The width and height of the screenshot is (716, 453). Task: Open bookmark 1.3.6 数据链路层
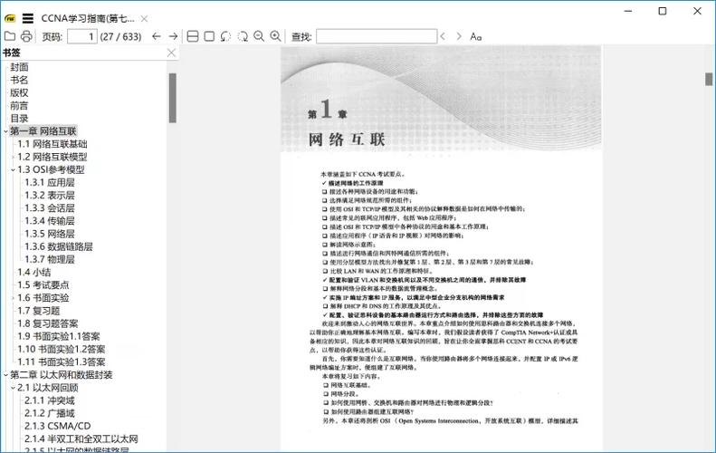(59, 246)
